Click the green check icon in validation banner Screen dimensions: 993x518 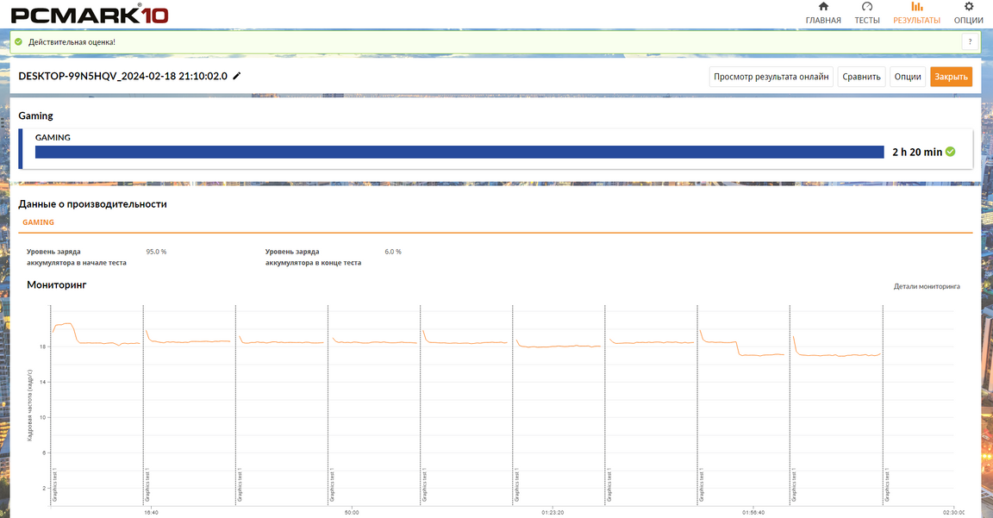tap(18, 41)
